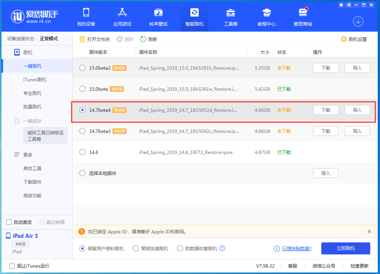The height and width of the screenshot is (274, 380).
Task: Click the orange warning exclamation icon
Action: pyautogui.click(x=82, y=231)
